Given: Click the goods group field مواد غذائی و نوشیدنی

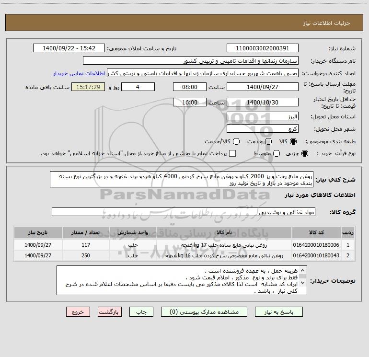Looking at the screenshot, I should [184, 212].
